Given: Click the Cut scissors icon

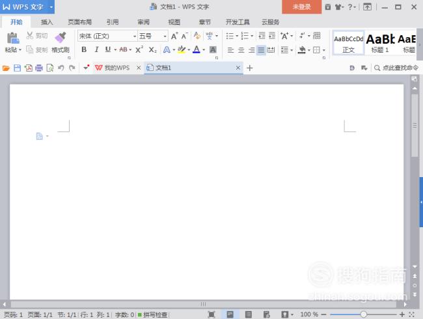Looking at the screenshot, I should click(x=30, y=35).
